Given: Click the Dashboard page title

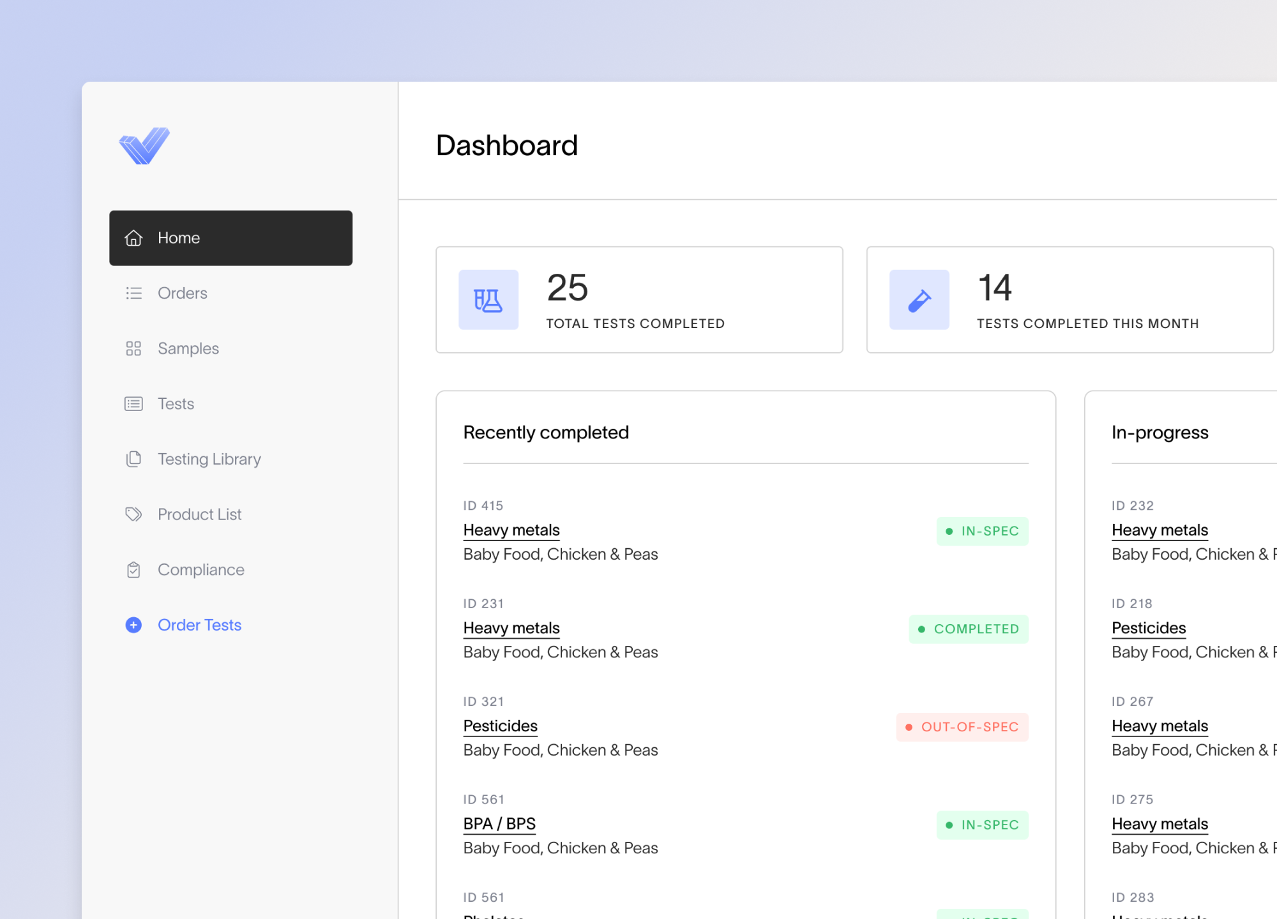Looking at the screenshot, I should [507, 146].
